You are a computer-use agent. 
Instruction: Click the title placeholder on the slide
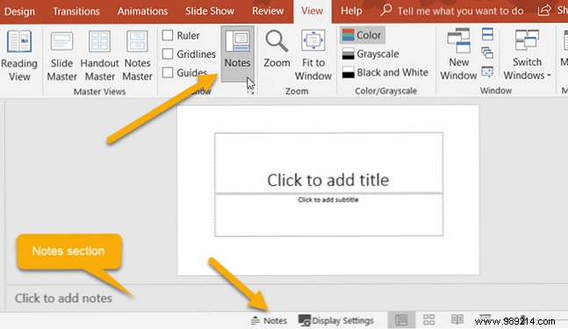(328, 163)
